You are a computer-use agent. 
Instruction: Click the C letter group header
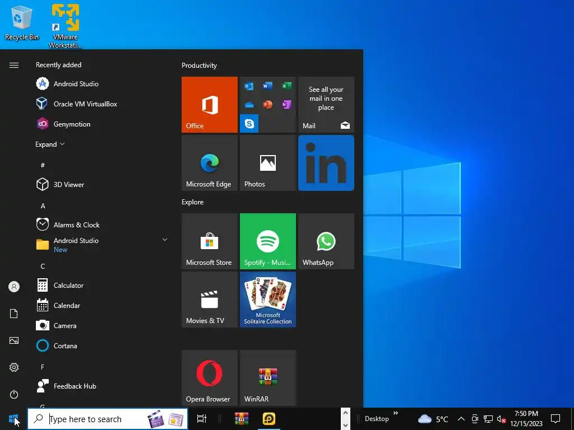43,266
